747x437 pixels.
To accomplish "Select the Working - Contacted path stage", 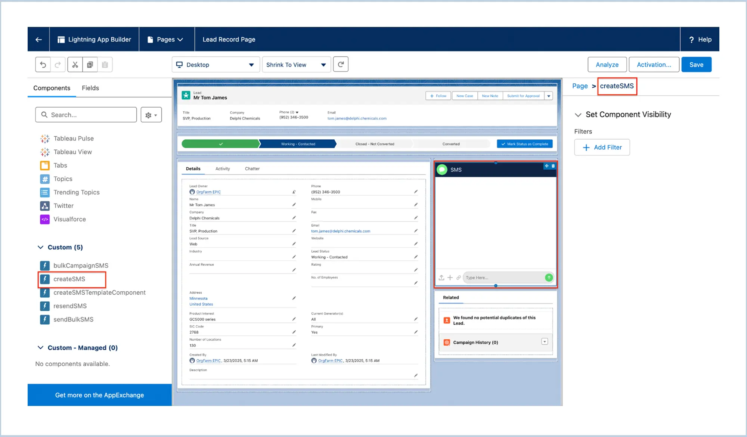I will (298, 144).
